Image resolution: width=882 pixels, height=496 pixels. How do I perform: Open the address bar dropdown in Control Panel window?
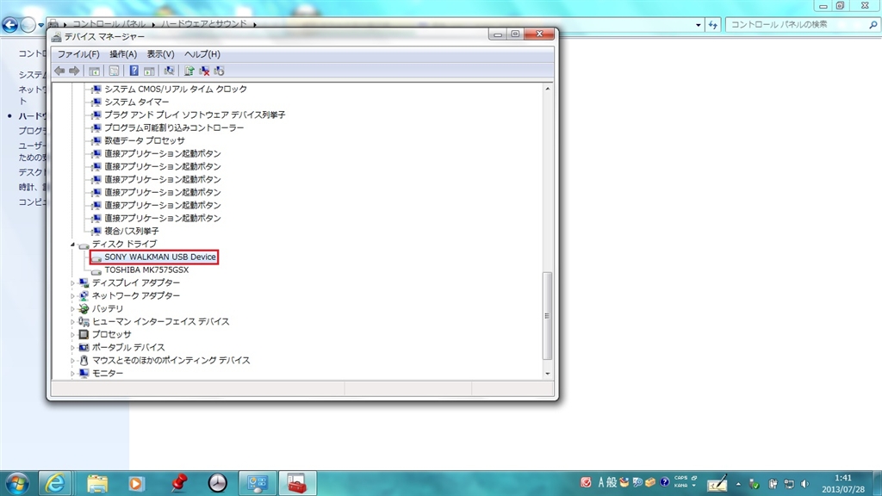698,25
